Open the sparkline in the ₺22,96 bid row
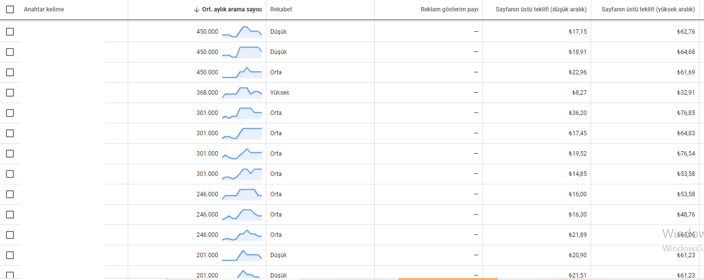Image resolution: width=704 pixels, height=280 pixels. 242,72
